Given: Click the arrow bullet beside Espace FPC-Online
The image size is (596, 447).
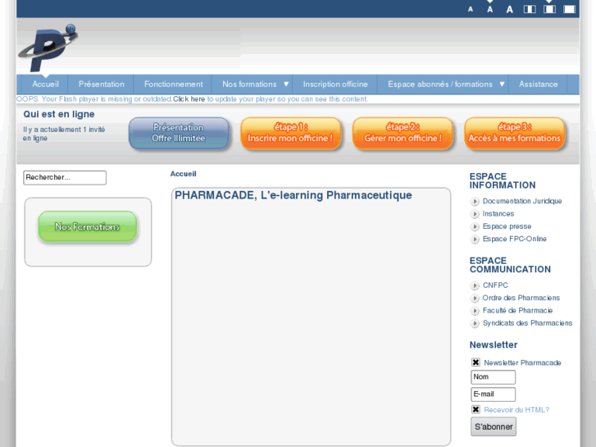Looking at the screenshot, I should pyautogui.click(x=475, y=239).
